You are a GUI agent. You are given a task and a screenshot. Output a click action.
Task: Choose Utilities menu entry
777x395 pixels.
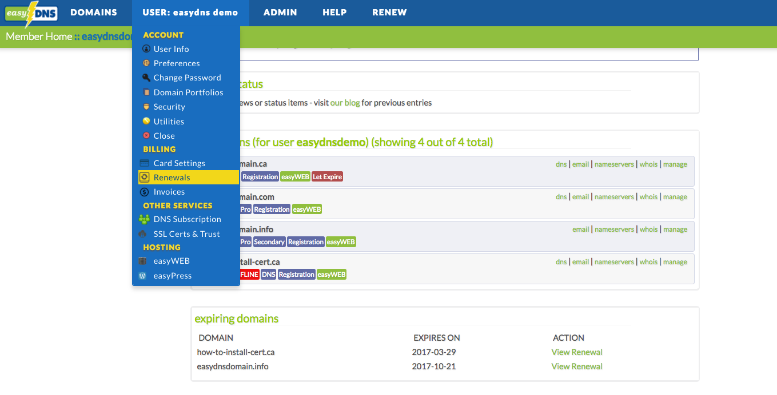169,122
